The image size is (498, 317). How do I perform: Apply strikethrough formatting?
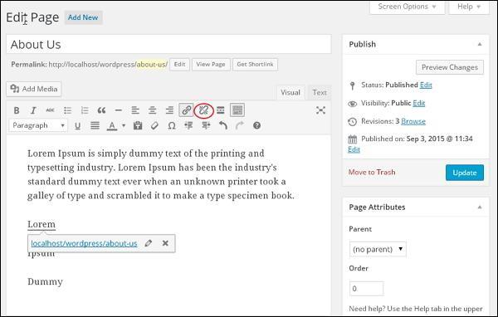pos(50,110)
